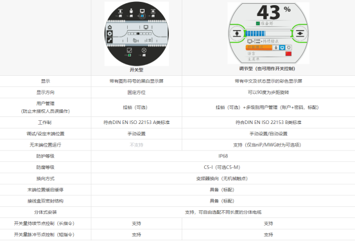Screen dimensions: 355x241
Task: Click the 可以90度为步距旋转 cell
Action: [x=268, y=93]
